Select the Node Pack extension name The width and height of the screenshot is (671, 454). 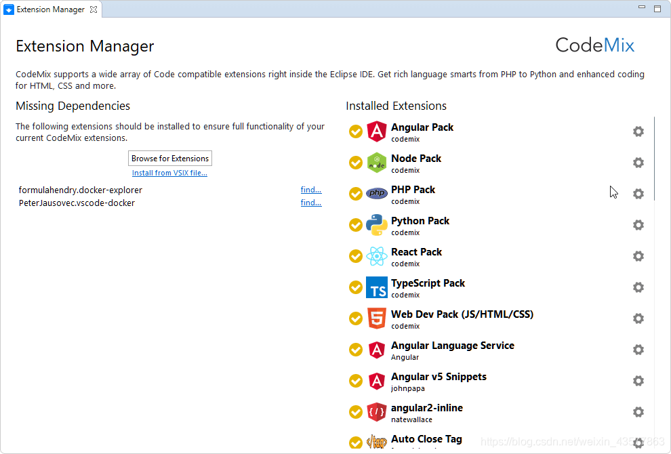[416, 159]
